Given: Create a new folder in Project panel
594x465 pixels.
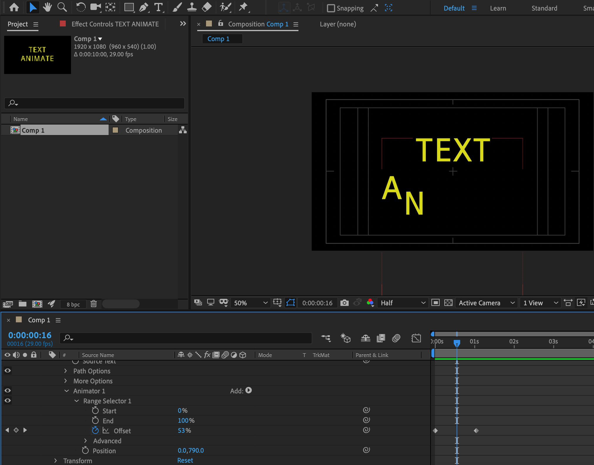Looking at the screenshot, I should point(23,304).
